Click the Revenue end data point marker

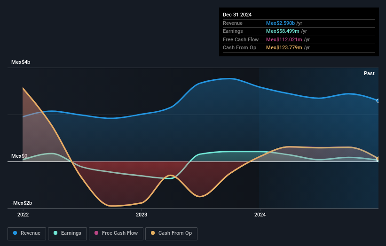coord(378,101)
